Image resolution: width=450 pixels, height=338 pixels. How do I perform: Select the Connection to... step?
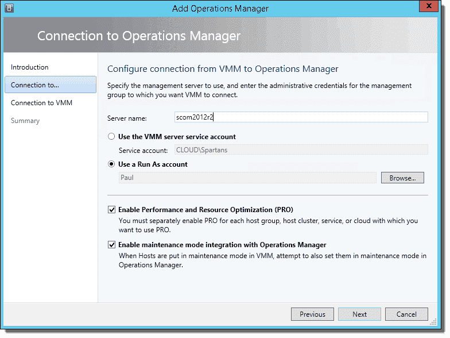(x=51, y=85)
